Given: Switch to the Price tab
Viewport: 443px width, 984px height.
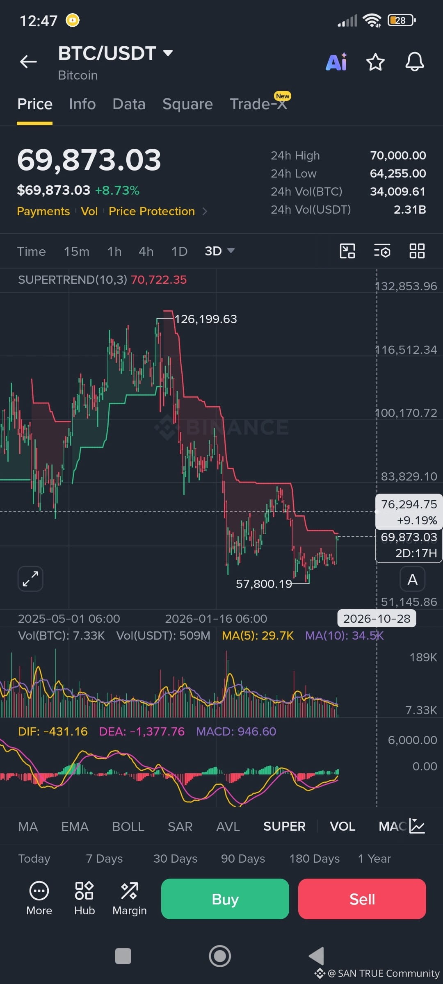Looking at the screenshot, I should pos(35,104).
